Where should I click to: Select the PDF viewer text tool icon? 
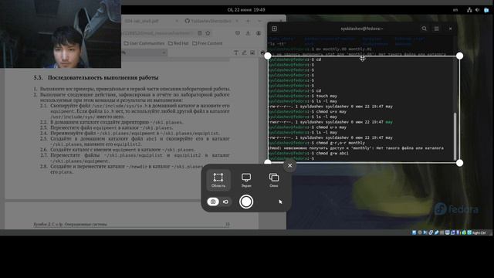236,53
